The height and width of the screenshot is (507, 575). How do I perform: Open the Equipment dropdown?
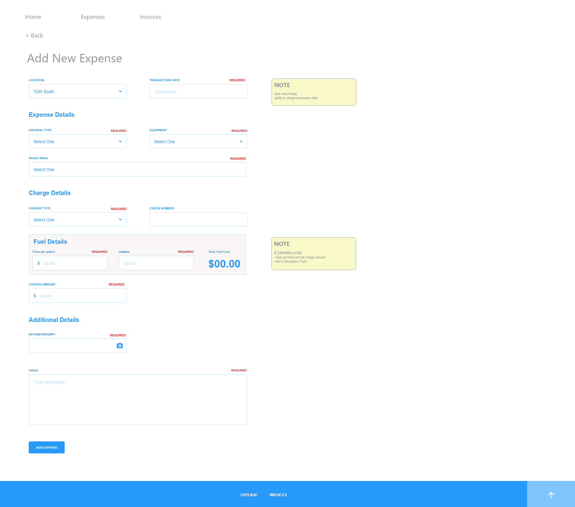tap(198, 141)
